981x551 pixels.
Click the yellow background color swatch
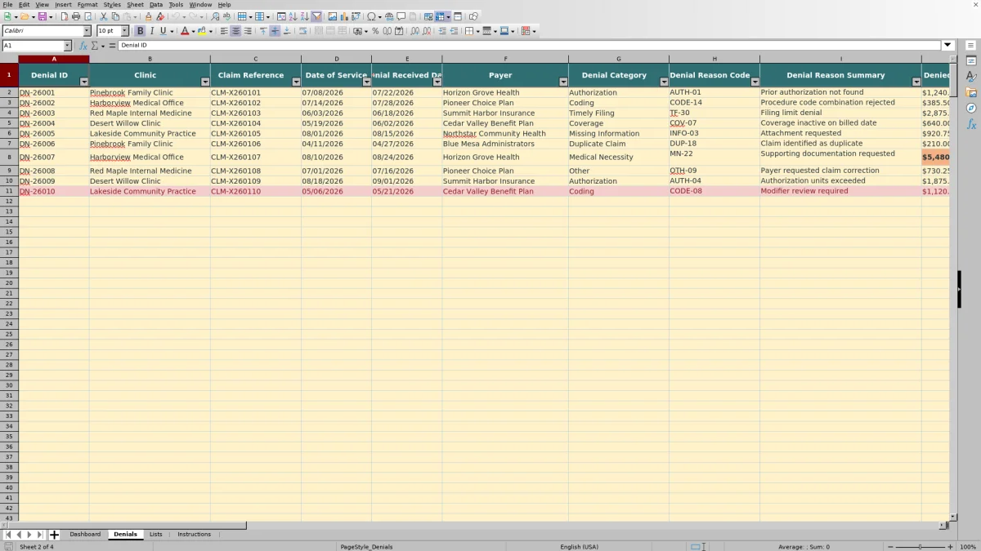point(201,31)
